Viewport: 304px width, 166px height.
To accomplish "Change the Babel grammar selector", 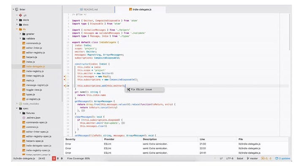I will (x=240, y=158).
